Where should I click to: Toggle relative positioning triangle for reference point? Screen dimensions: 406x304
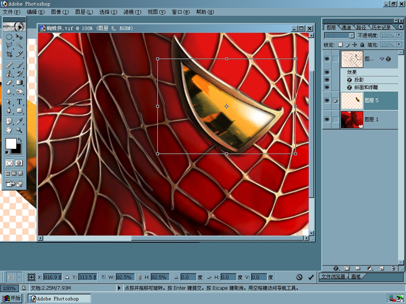67,277
